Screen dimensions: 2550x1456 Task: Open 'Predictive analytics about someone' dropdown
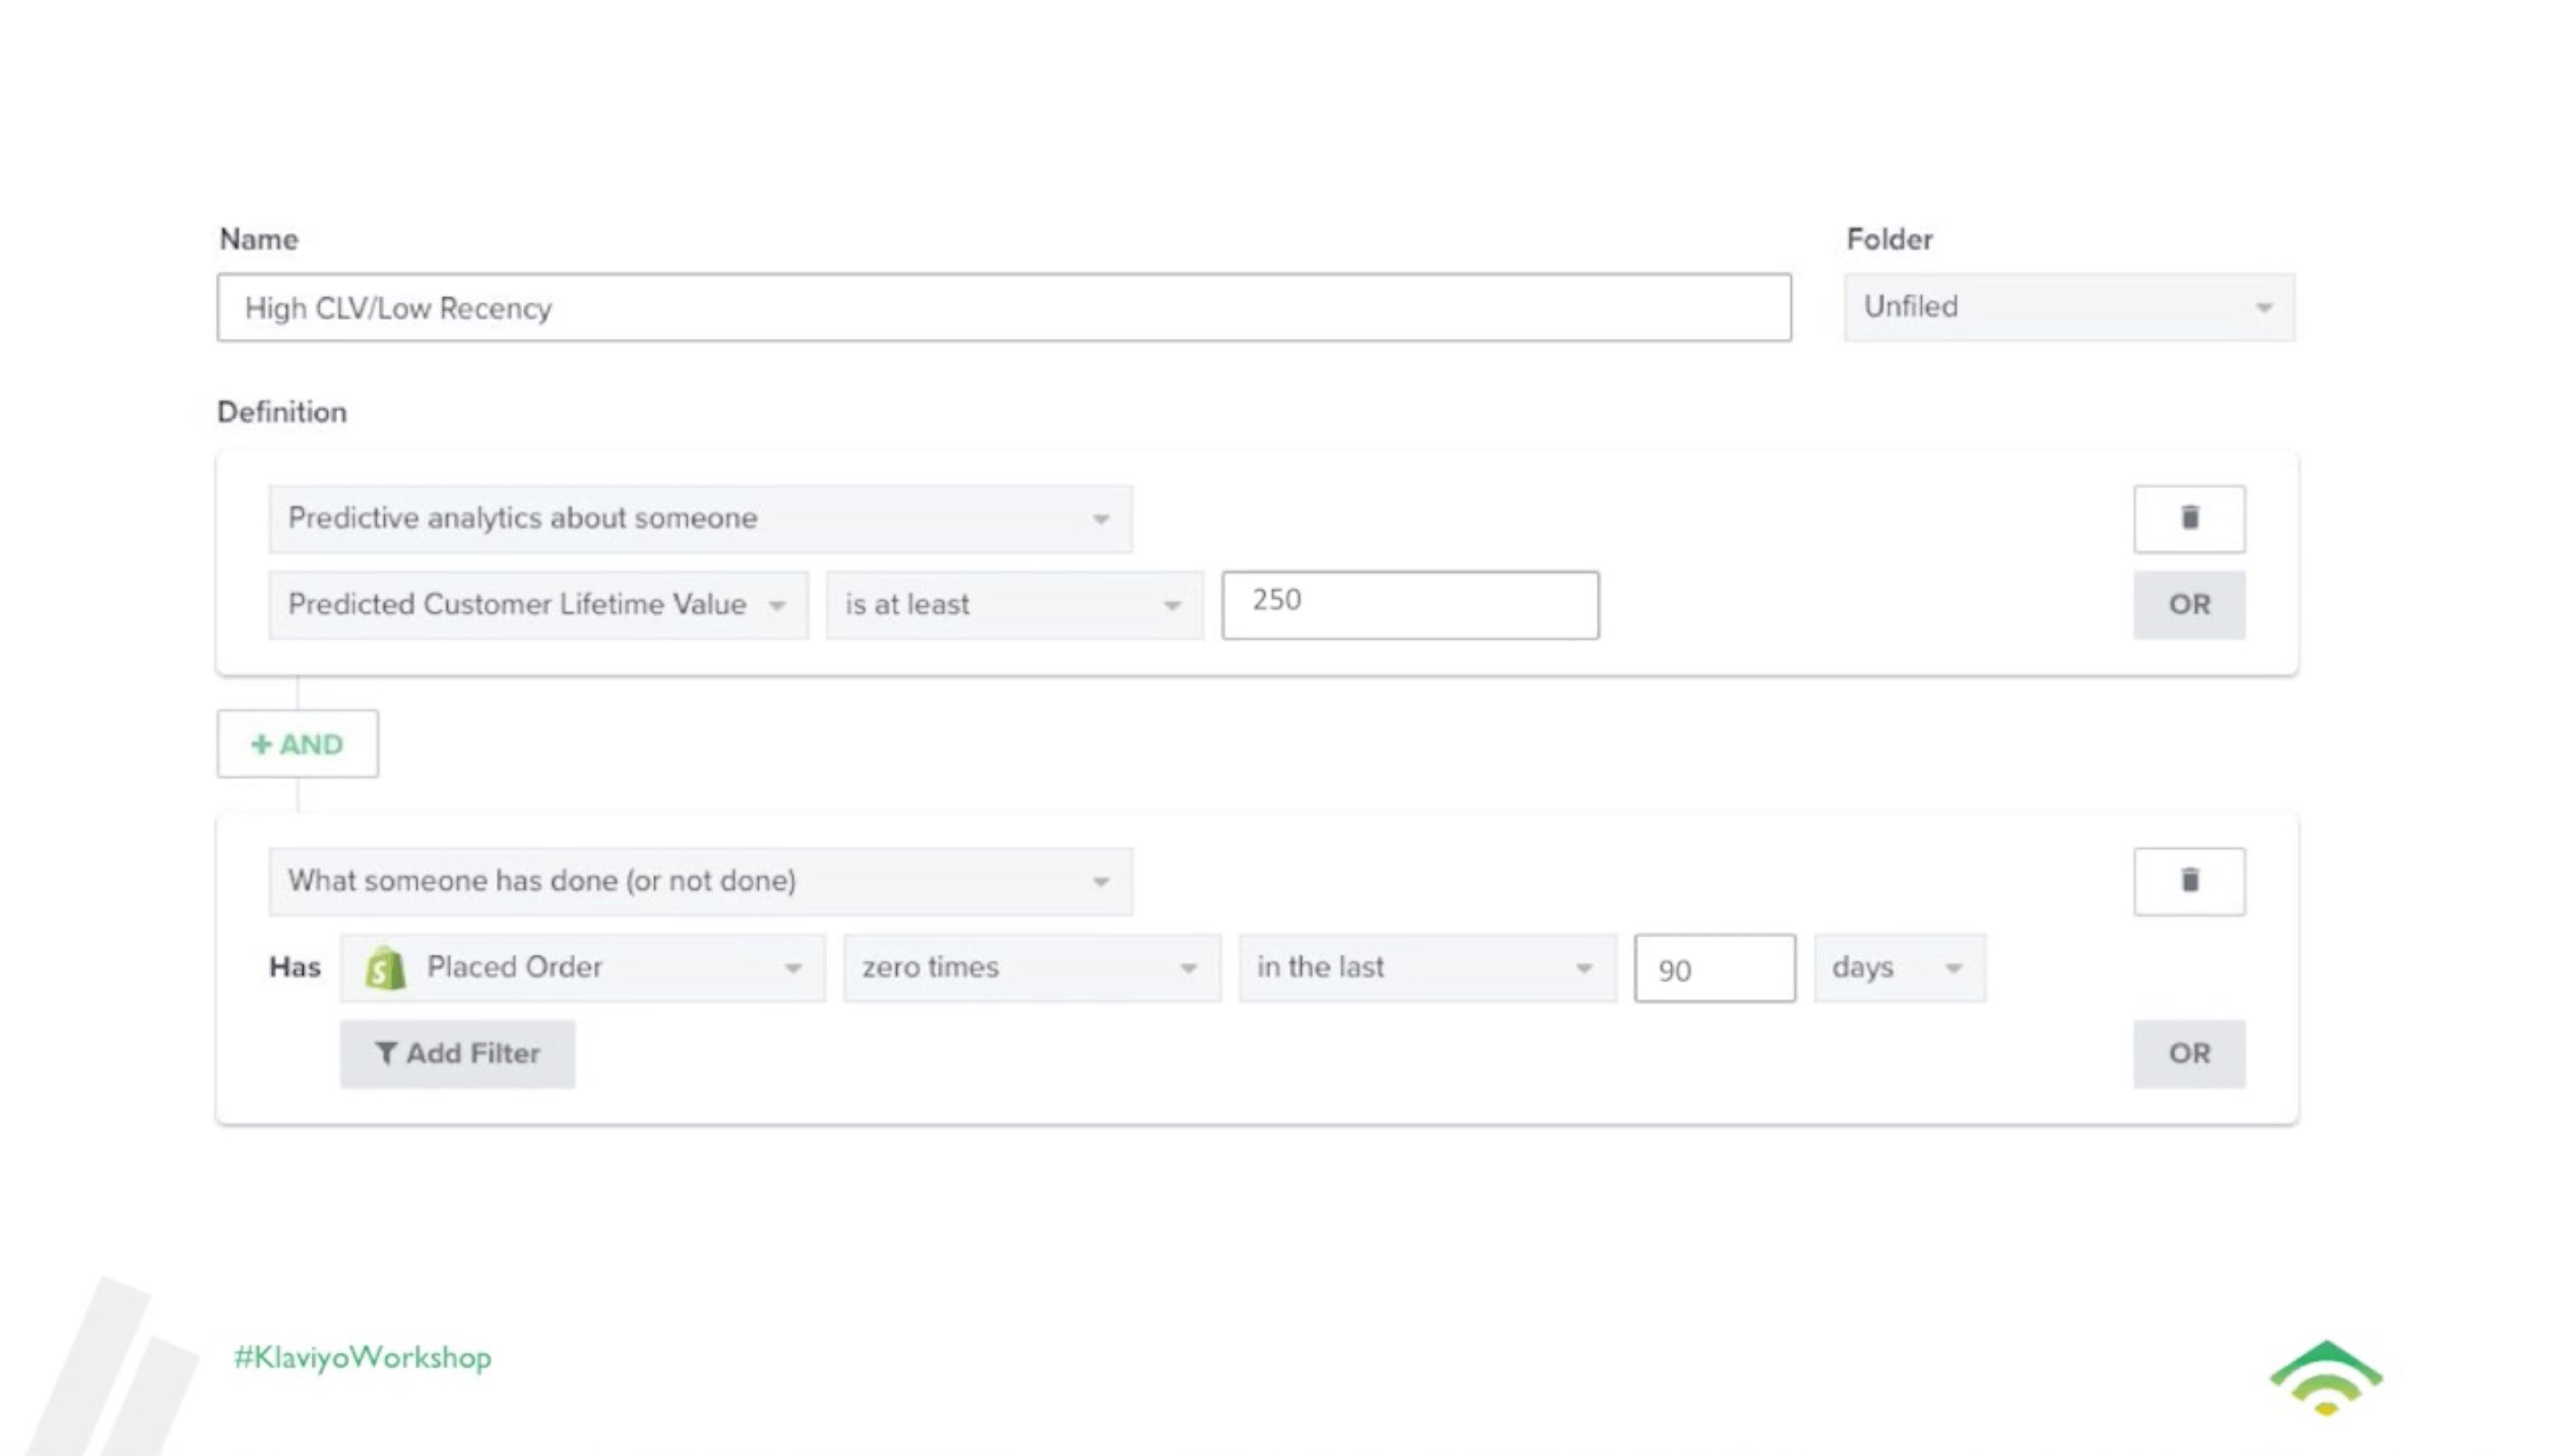700,518
